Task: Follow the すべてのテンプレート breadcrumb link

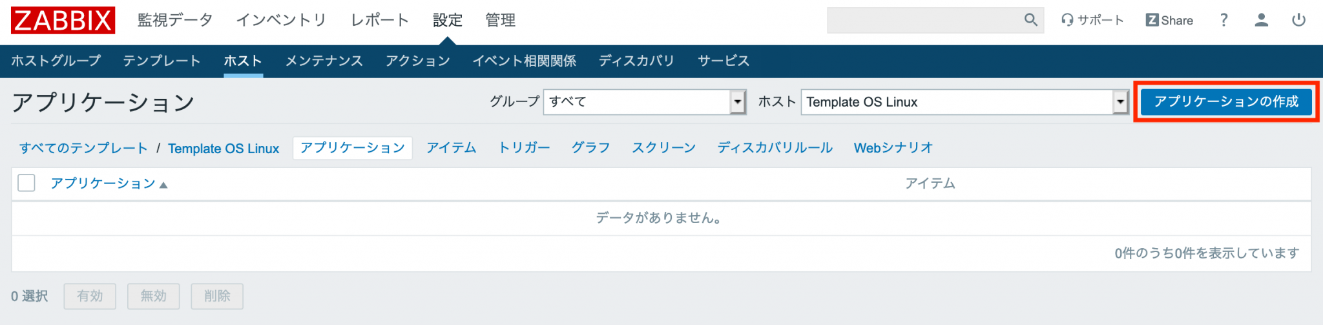Action: coord(83,148)
